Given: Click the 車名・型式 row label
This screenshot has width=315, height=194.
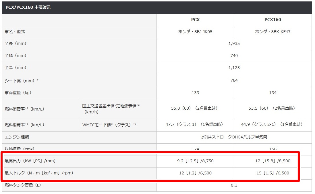Looking at the screenshot, I should [x=15, y=32].
